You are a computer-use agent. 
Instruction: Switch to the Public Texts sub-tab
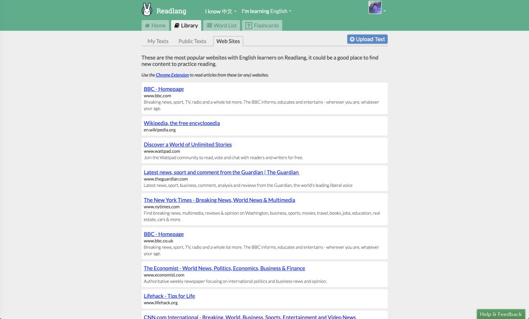point(192,41)
